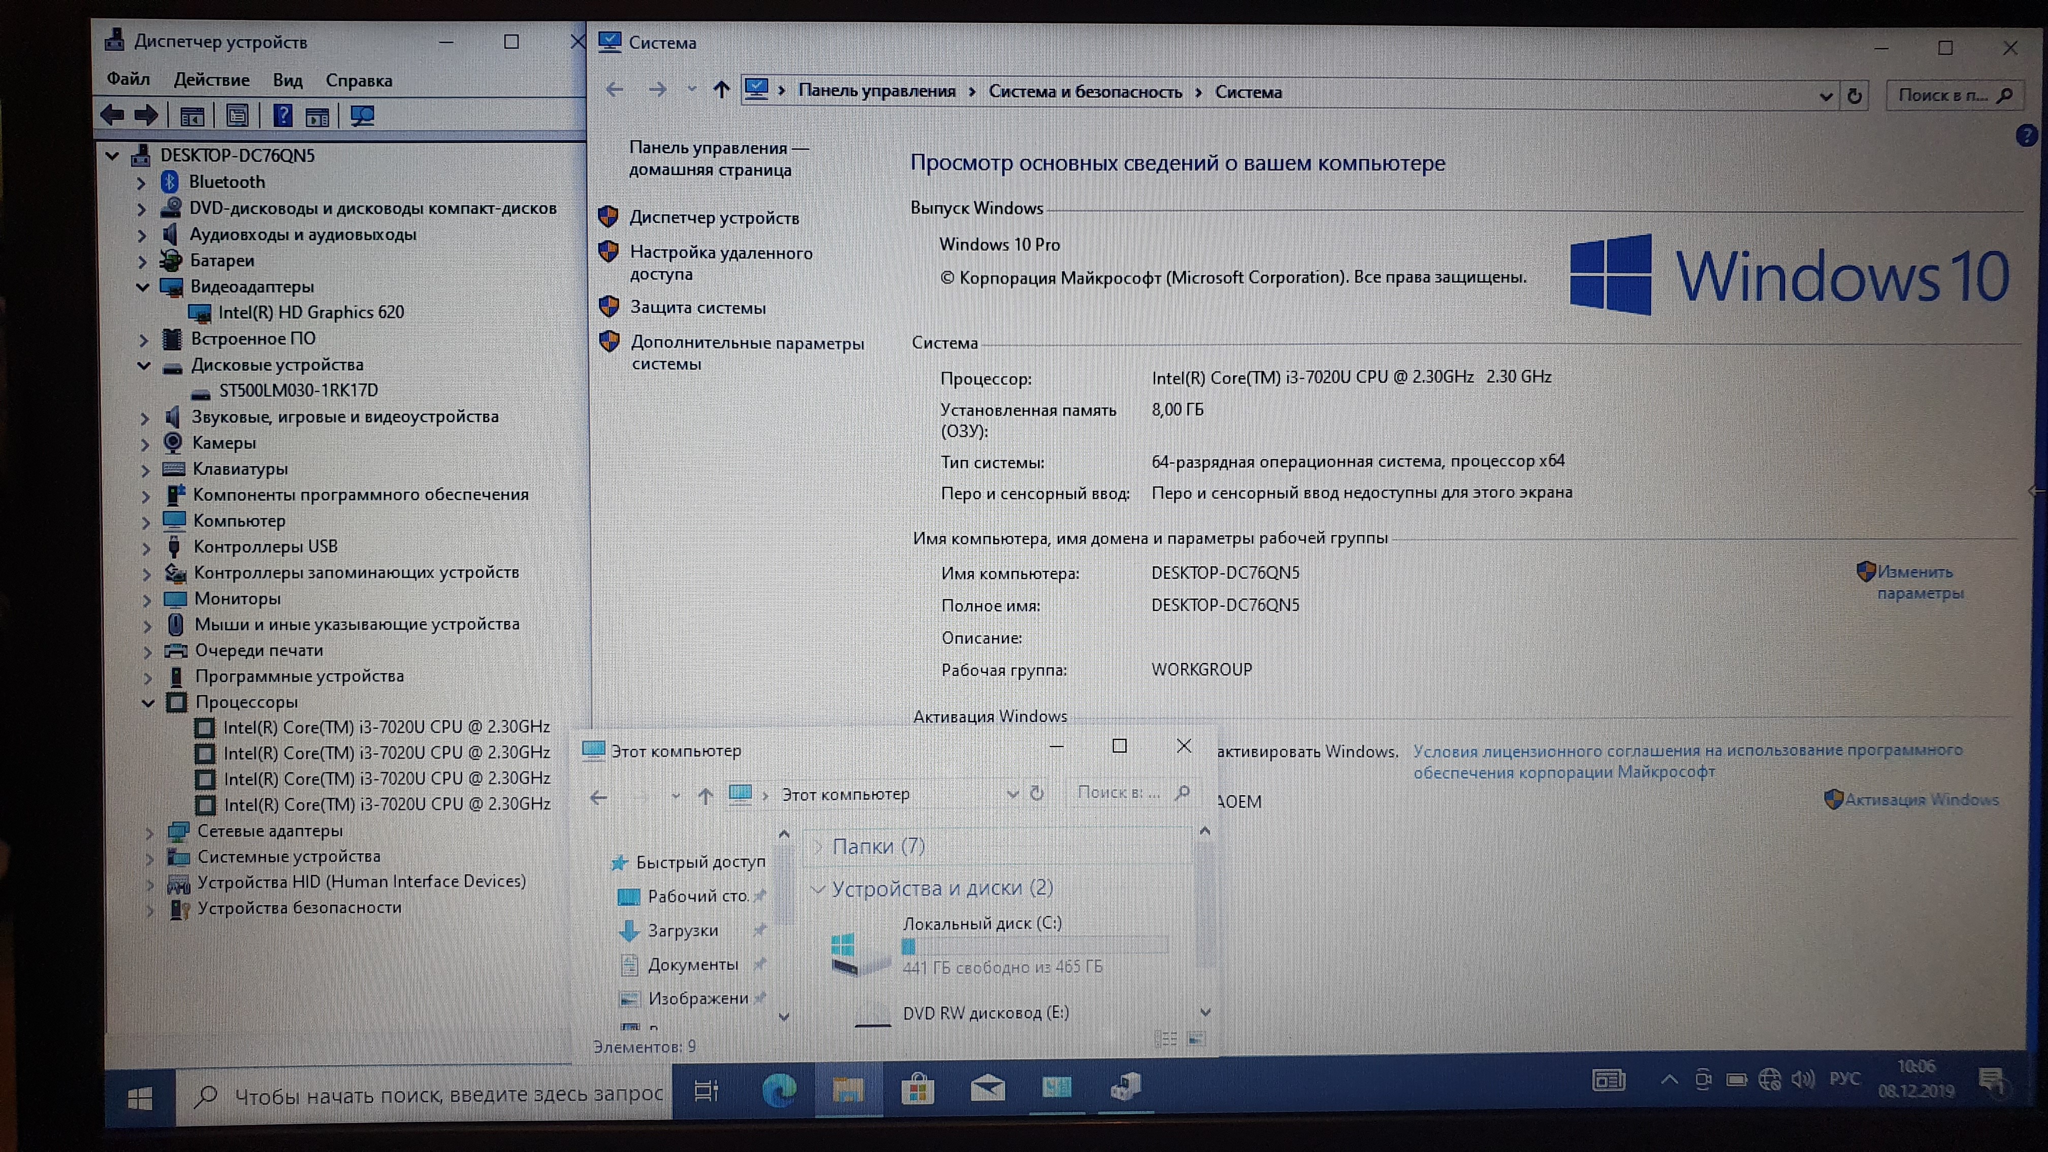This screenshot has height=1152, width=2048.
Task: Click refresh button in System address bar
Action: click(x=1854, y=96)
